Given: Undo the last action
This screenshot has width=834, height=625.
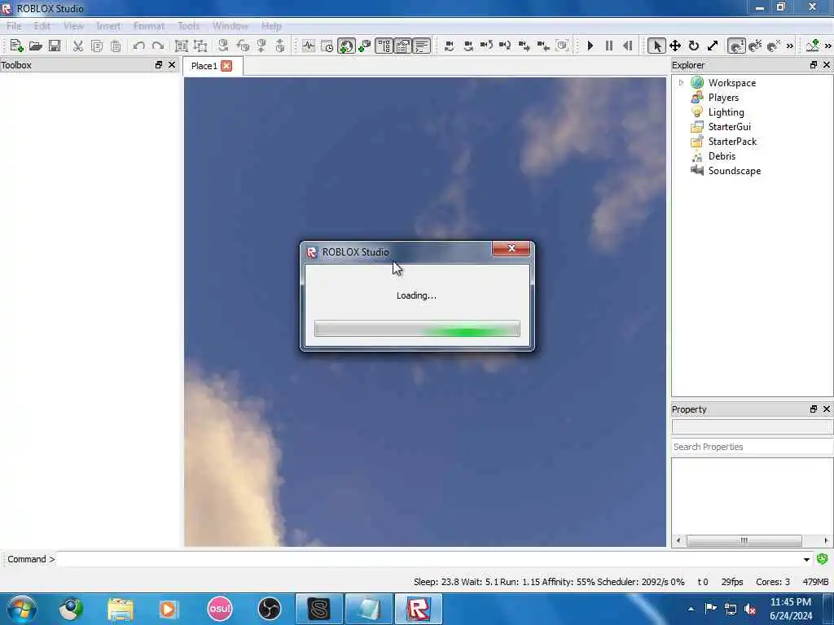Looking at the screenshot, I should point(138,46).
